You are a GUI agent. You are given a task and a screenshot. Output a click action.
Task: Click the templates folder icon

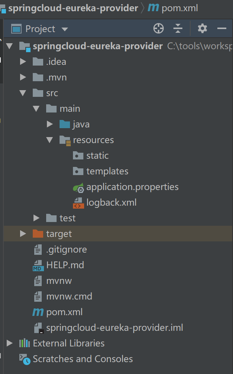tap(78, 171)
